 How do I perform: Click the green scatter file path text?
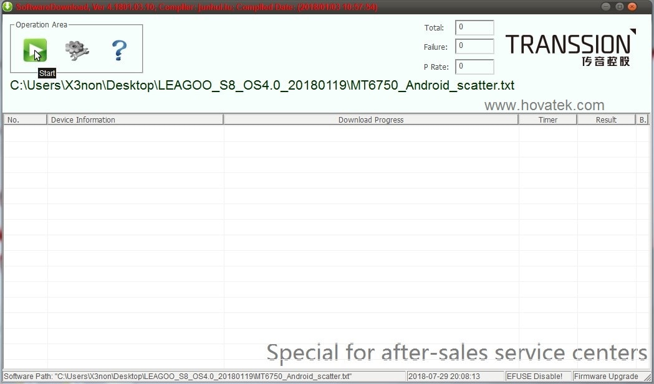tap(262, 85)
